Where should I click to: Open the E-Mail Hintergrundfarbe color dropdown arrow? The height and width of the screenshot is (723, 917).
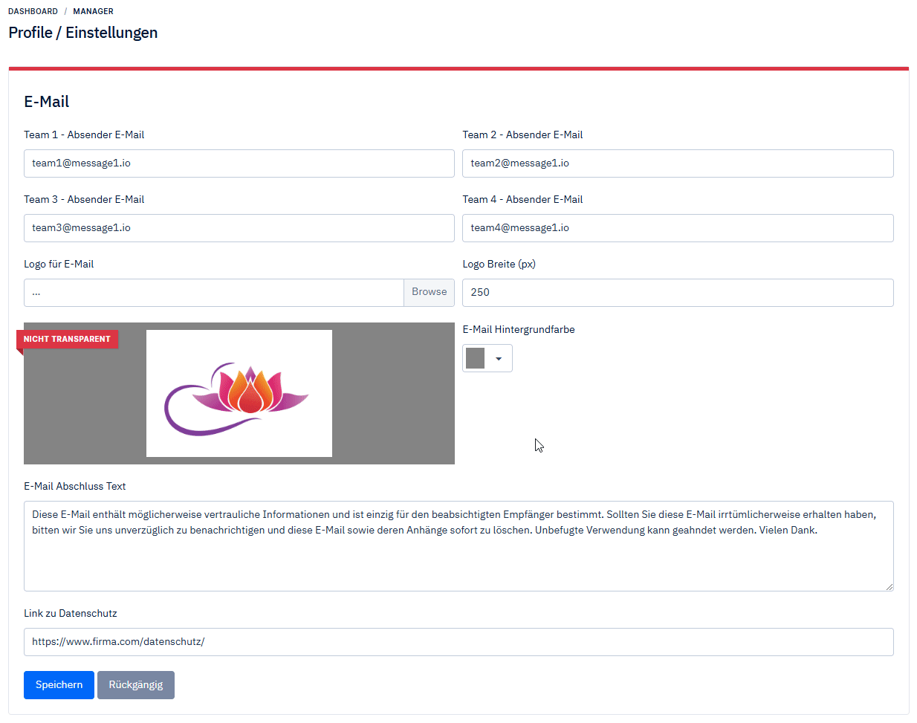(499, 359)
